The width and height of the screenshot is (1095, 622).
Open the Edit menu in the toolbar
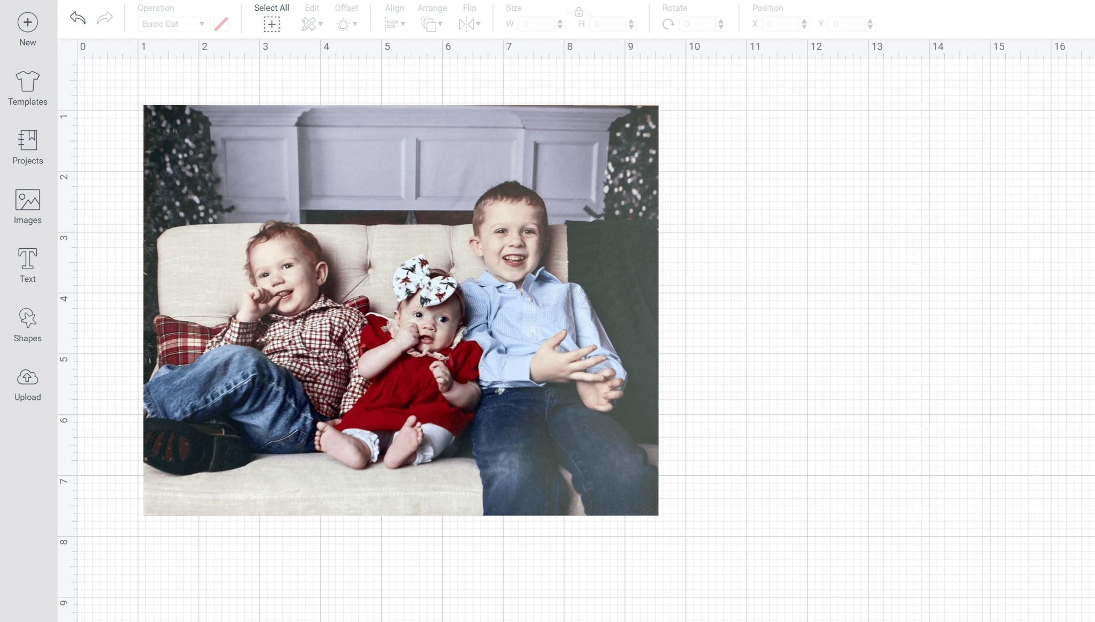(312, 23)
